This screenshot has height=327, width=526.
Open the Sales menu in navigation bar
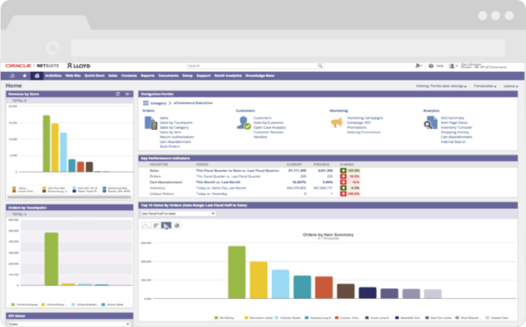click(113, 75)
